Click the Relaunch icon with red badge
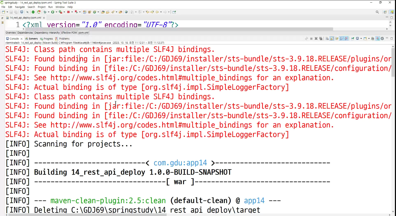 coord(39,12)
